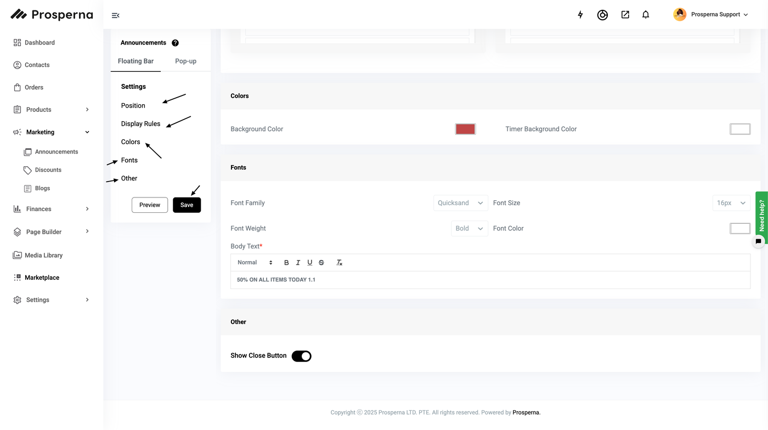Click the Prosperna logo
The width and height of the screenshot is (768, 430).
pyautogui.click(x=52, y=14)
